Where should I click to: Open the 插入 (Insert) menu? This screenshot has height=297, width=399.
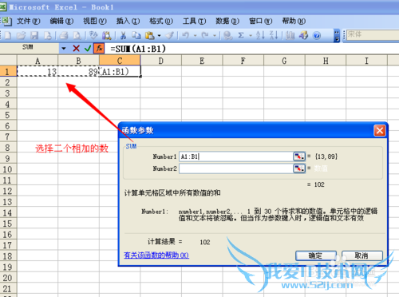coord(128,21)
